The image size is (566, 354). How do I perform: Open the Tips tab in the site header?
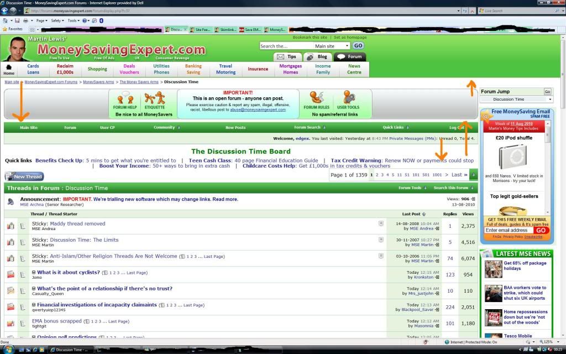(x=287, y=57)
